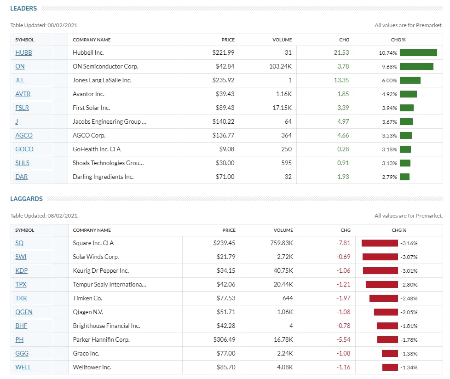Select the LEADERS section heading
The width and height of the screenshot is (450, 379).
click(x=23, y=8)
